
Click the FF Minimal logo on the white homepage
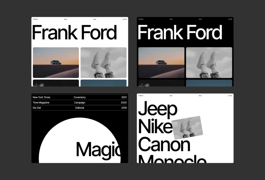[36, 19]
